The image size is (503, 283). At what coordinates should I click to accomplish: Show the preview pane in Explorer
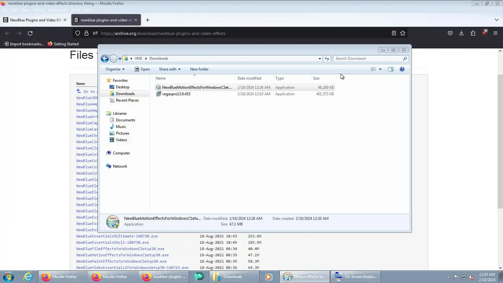coord(391,69)
